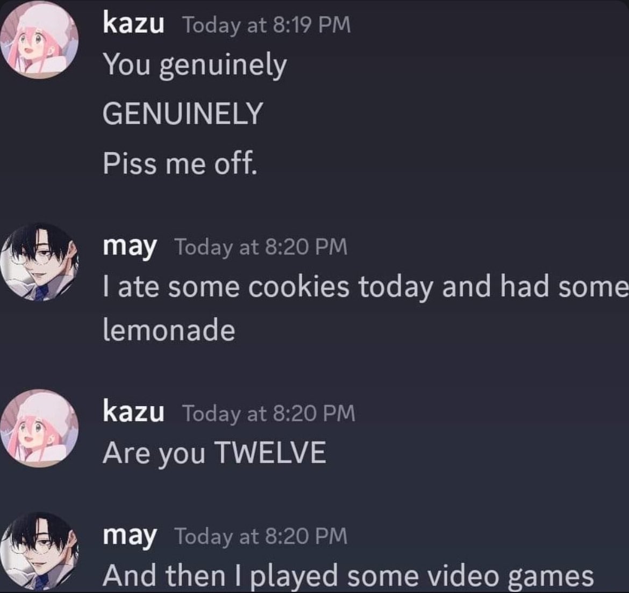
Task: Select the "Piss me off." message
Action: pyautogui.click(x=180, y=163)
